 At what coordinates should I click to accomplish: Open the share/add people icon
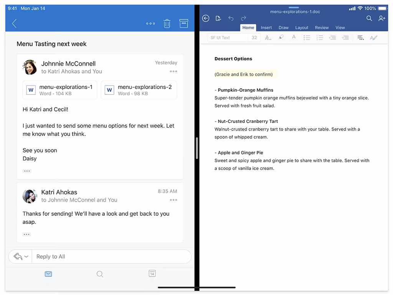[x=382, y=18]
